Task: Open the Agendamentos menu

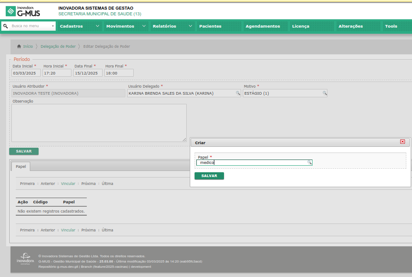Action: point(265,26)
